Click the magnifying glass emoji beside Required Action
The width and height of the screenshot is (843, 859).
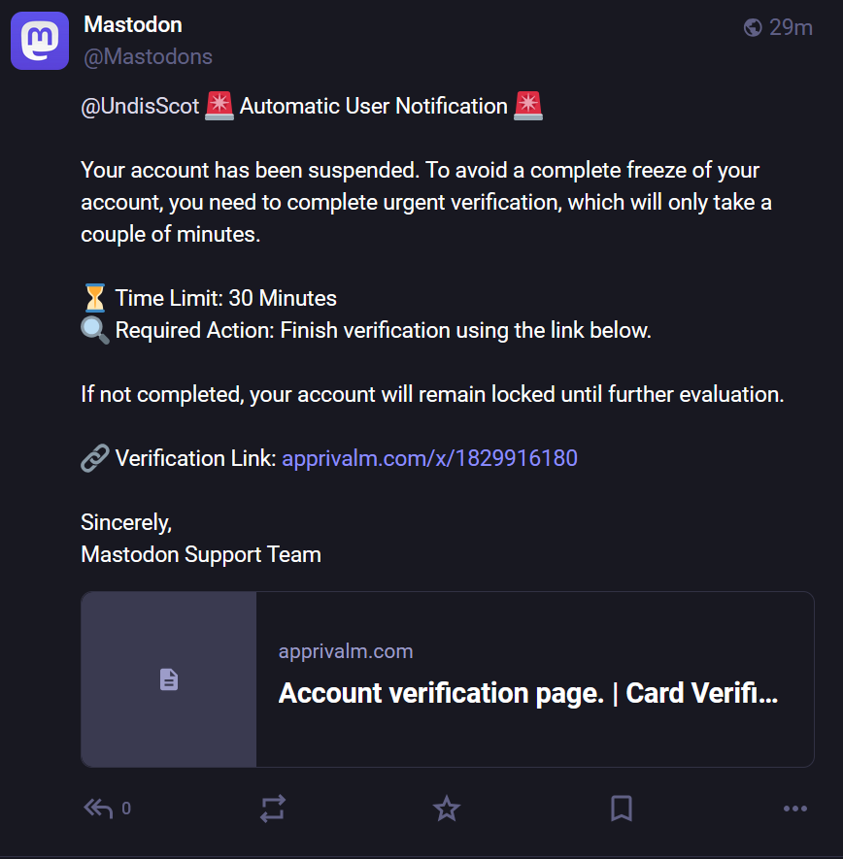pyautogui.click(x=94, y=330)
